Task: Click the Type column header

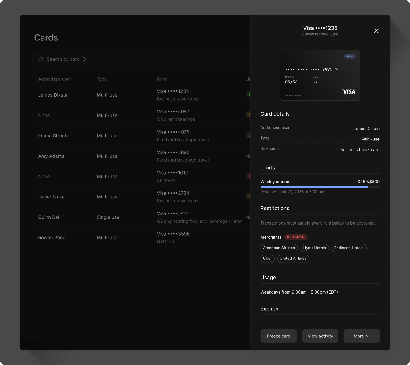Action: coord(102,79)
